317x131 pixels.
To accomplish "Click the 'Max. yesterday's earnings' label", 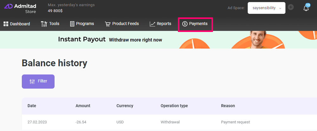I will click(x=71, y=5).
